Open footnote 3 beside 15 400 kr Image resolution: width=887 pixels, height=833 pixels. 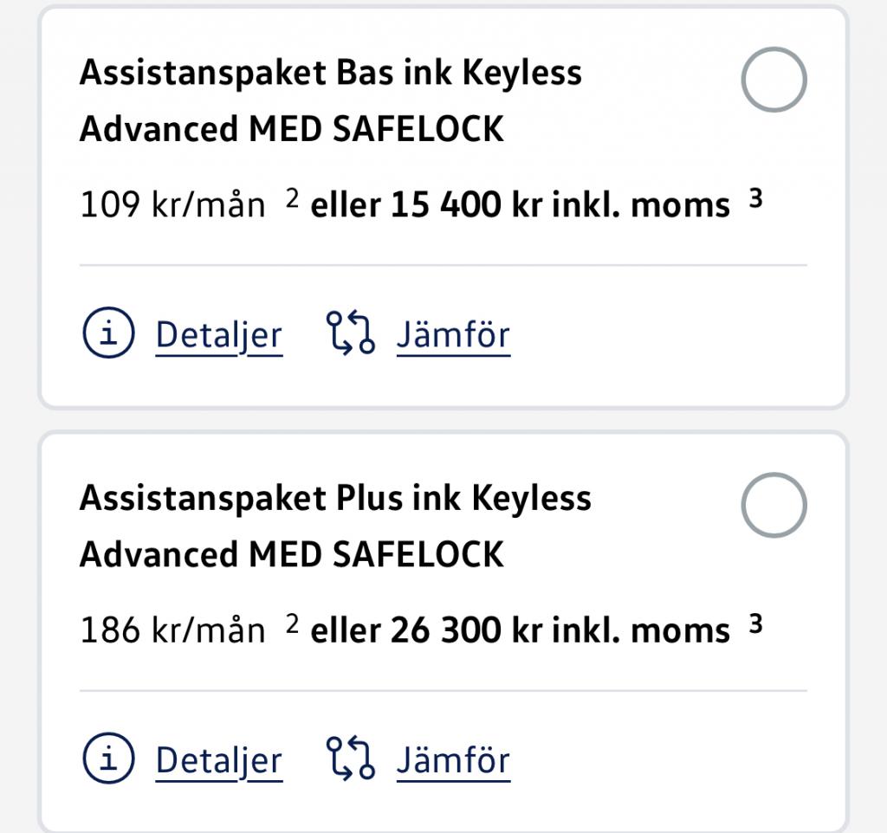click(x=755, y=198)
